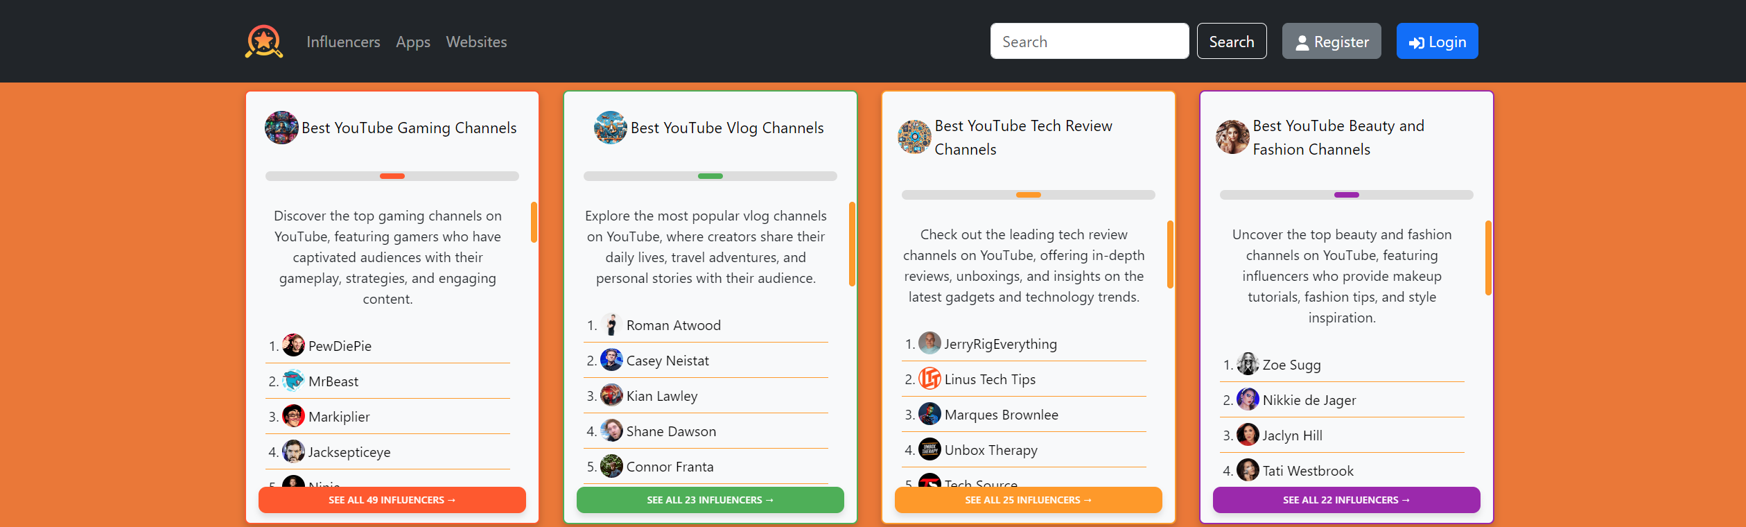Focus the Search input field
Screen dimensions: 1746x527
(x=1090, y=41)
